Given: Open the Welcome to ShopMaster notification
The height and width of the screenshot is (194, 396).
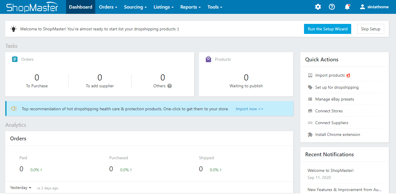Looking at the screenshot, I should [x=330, y=170].
